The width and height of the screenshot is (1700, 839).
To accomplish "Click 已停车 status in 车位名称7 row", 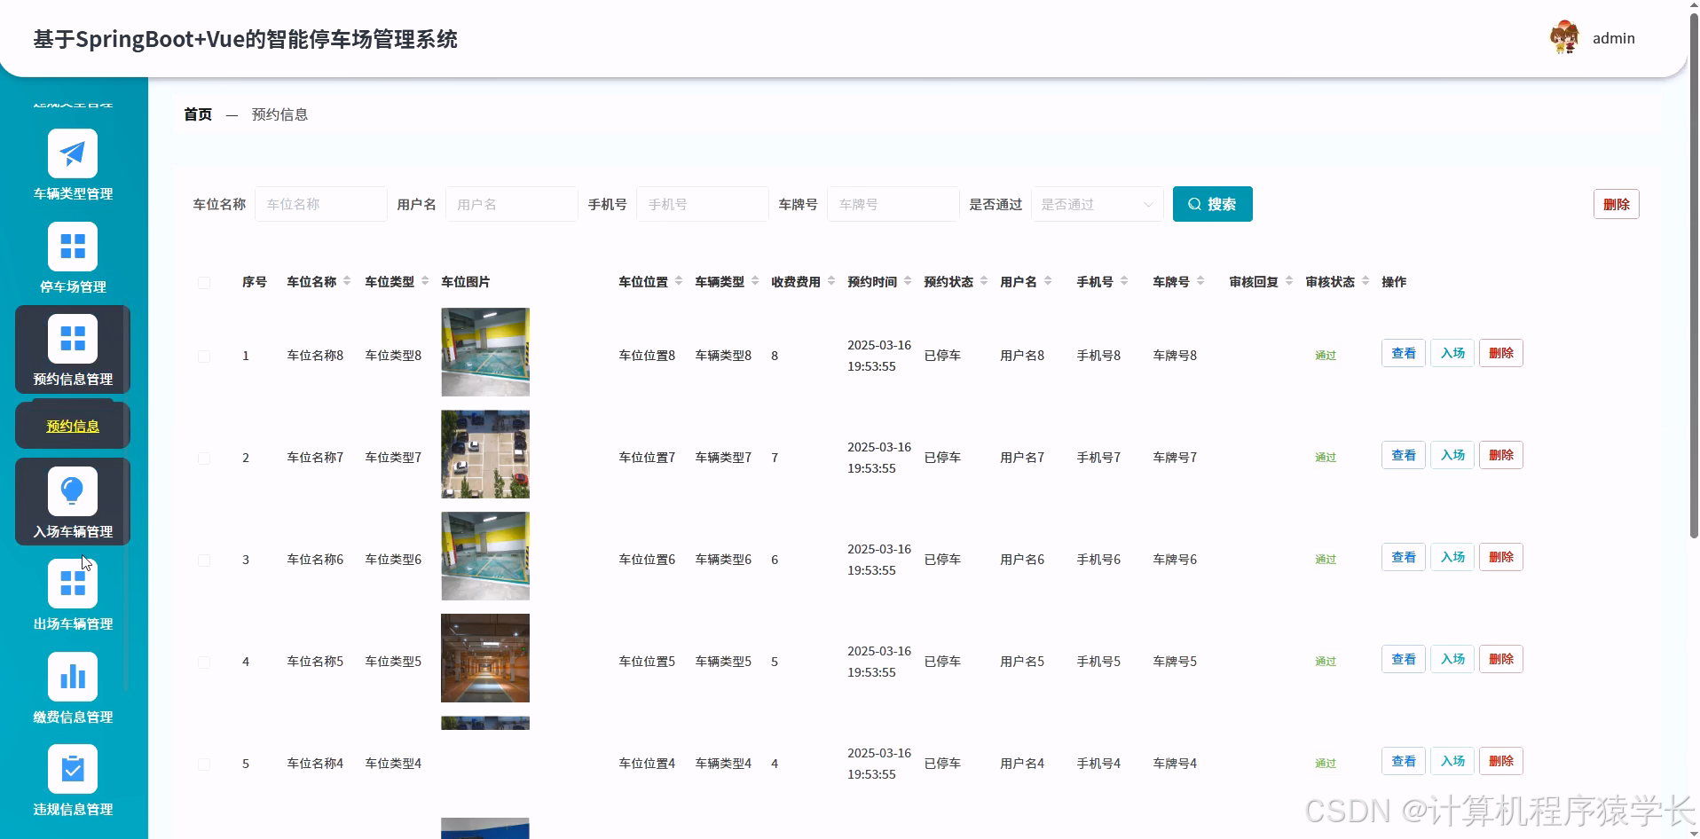I will tap(942, 458).
